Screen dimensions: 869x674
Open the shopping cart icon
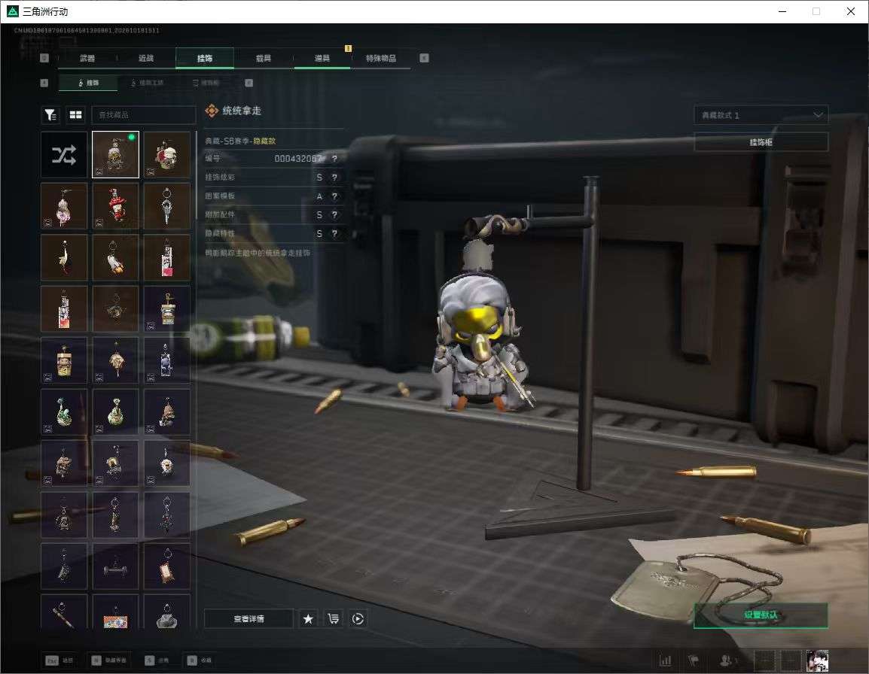tap(333, 618)
